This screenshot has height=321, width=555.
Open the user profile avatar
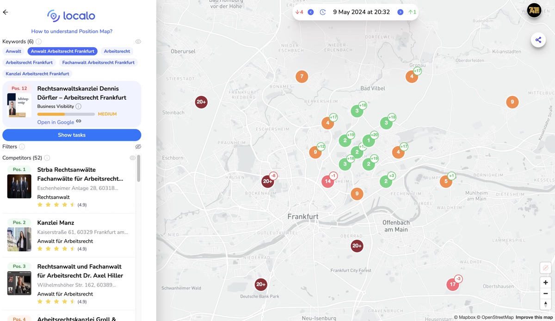tap(534, 10)
